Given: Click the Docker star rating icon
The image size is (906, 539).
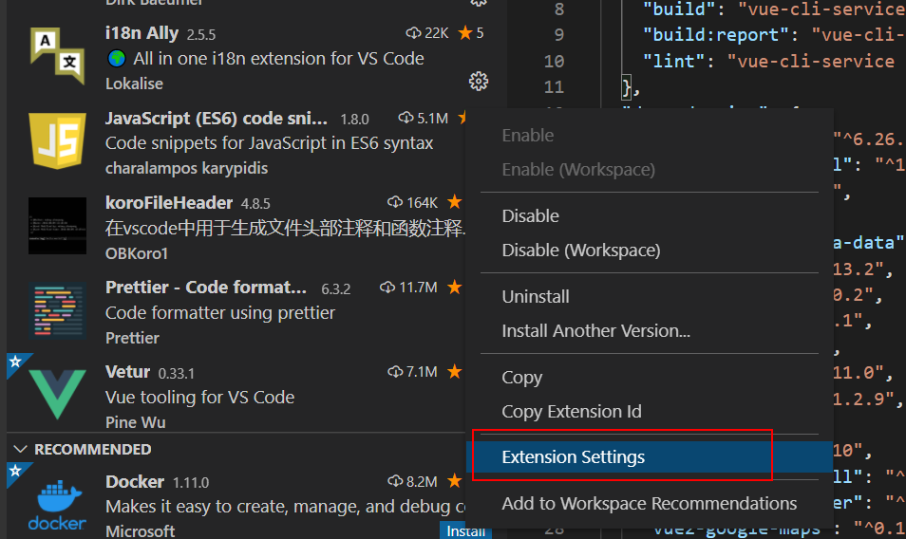Looking at the screenshot, I should click(x=455, y=481).
